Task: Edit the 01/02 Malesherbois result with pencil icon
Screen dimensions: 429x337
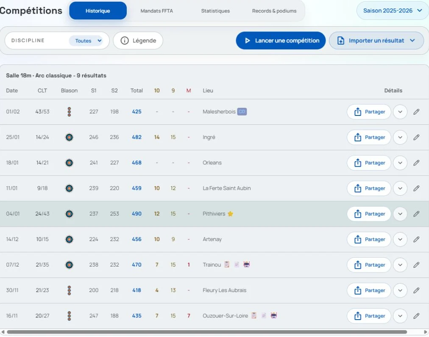Action: tap(416, 112)
